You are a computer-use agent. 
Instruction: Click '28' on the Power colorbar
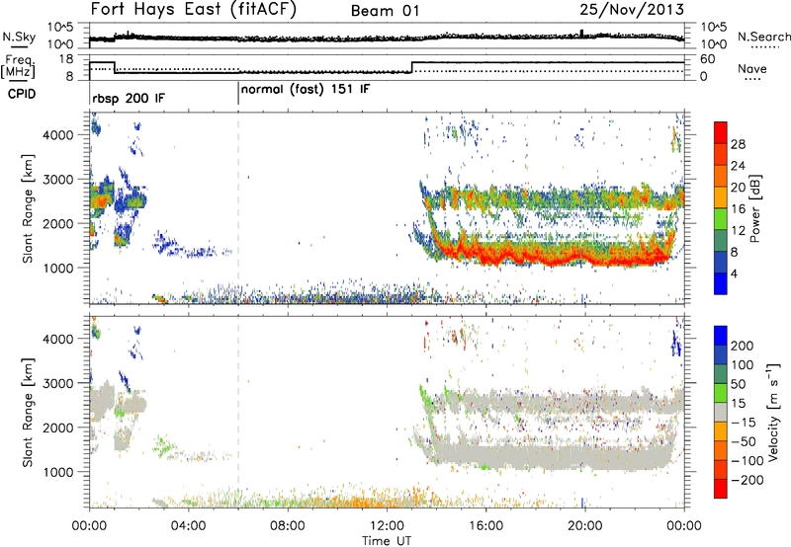click(x=738, y=144)
